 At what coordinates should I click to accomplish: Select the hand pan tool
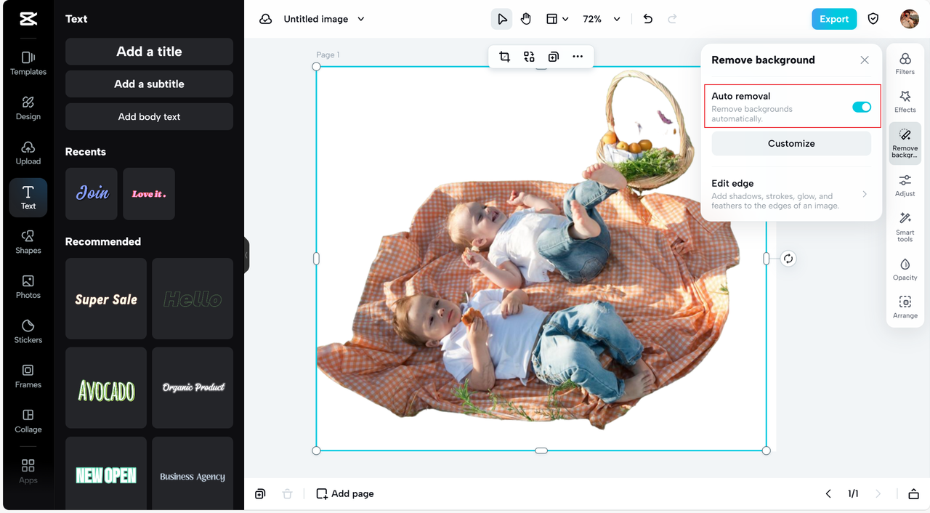tap(526, 19)
